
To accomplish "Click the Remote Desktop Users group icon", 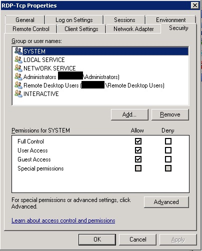I will tap(18, 85).
